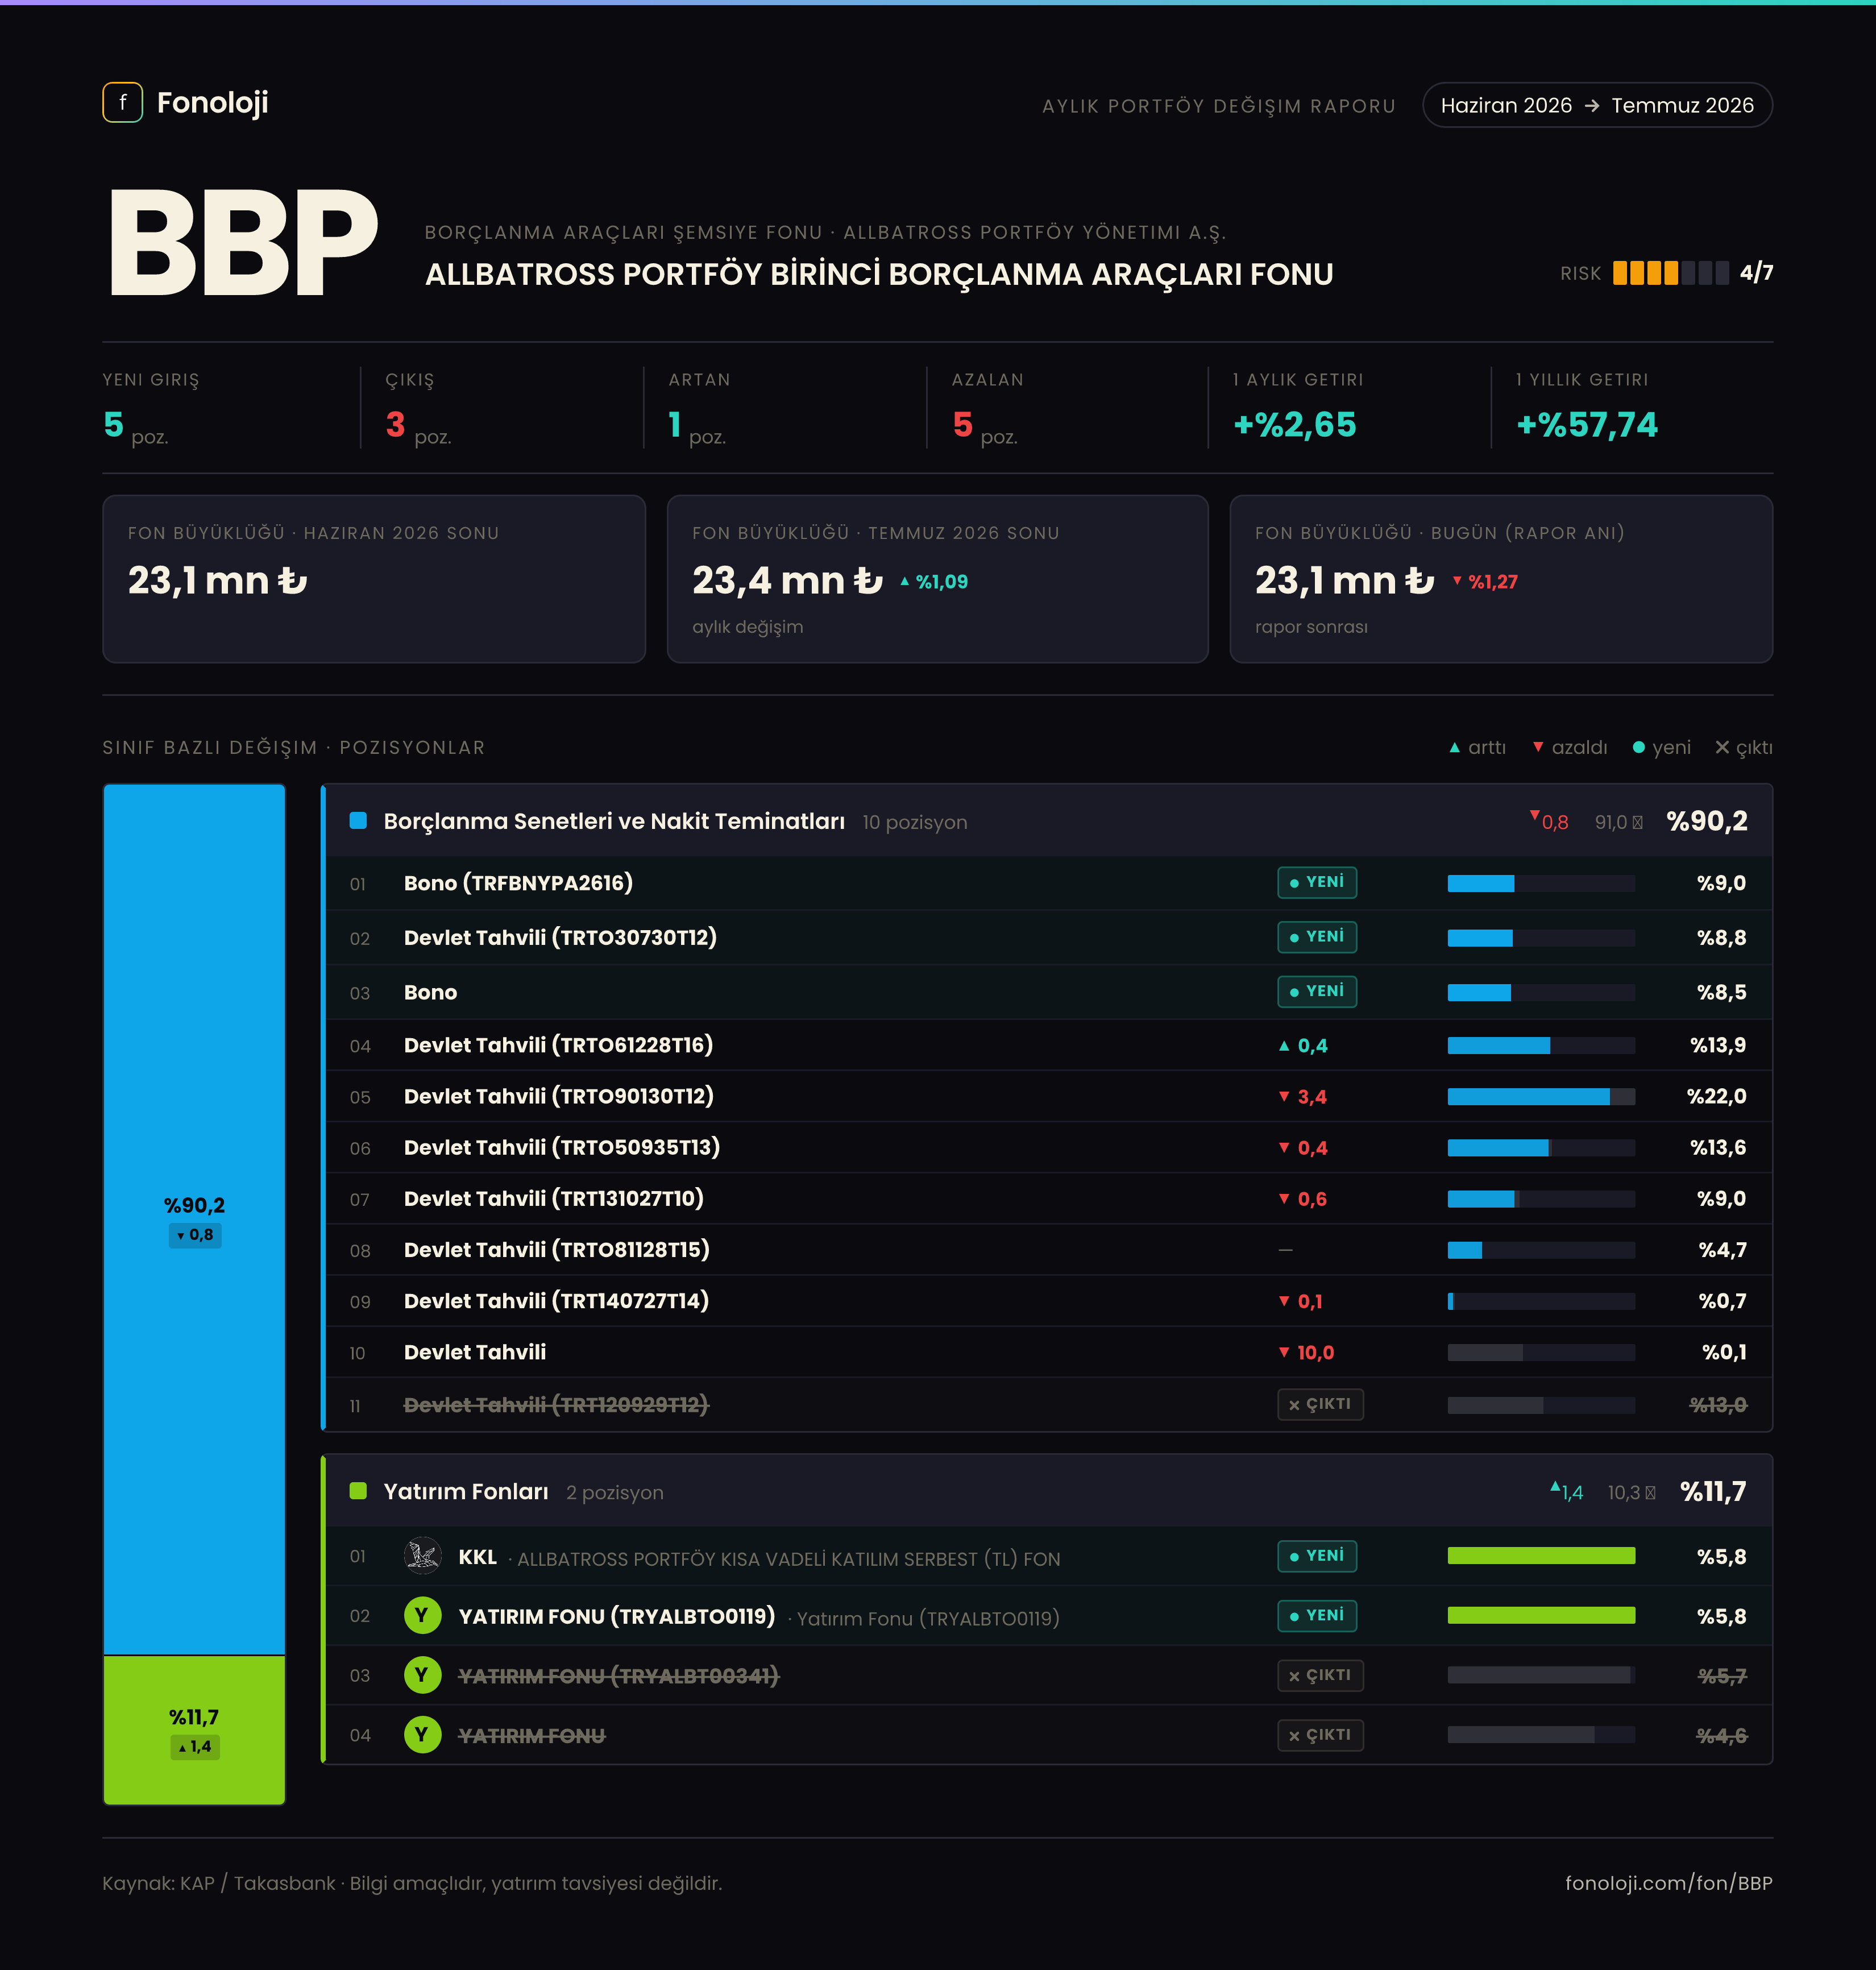Screen dimensions: 1876x1970
Task: Click the risk level bar indicator
Action: 1670,273
